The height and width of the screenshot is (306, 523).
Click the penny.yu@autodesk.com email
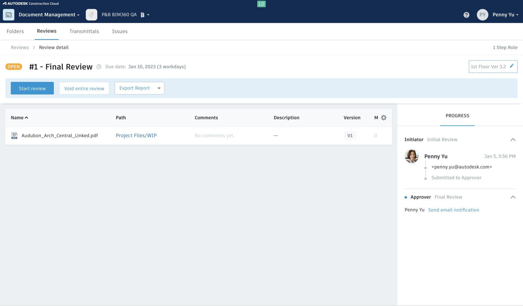(x=461, y=167)
